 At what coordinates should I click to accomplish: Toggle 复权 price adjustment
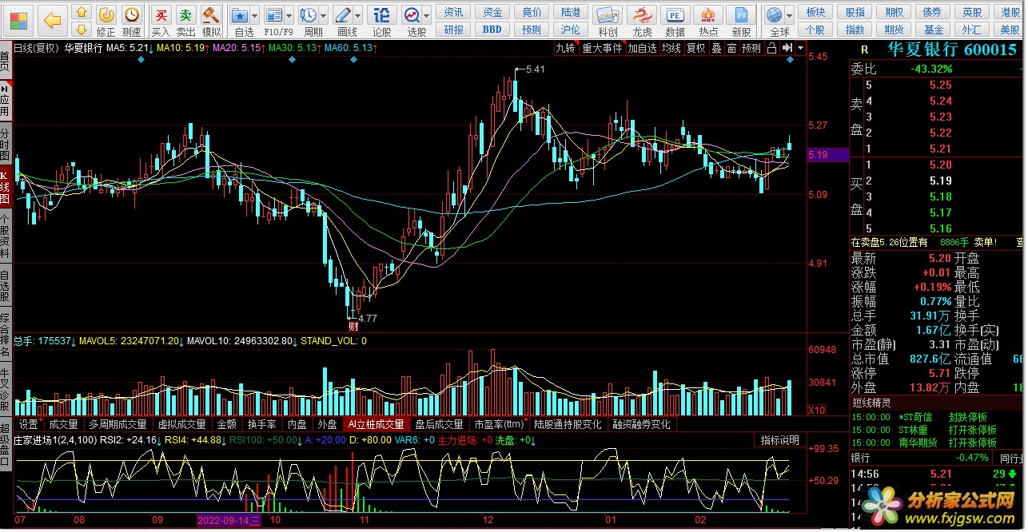click(x=696, y=48)
